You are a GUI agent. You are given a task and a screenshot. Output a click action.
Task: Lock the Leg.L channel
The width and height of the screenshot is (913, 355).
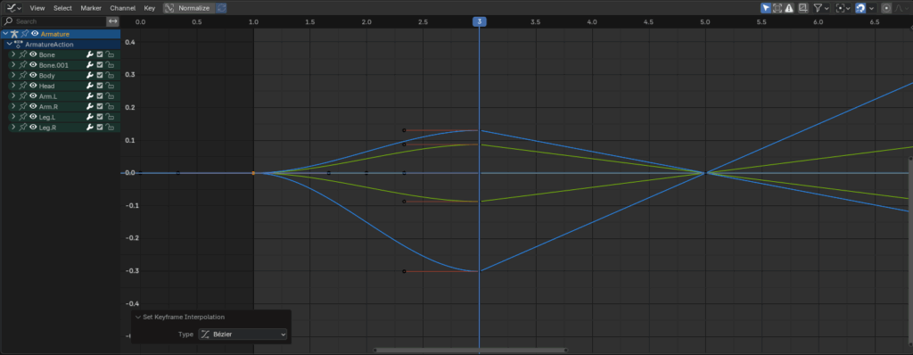click(x=110, y=117)
